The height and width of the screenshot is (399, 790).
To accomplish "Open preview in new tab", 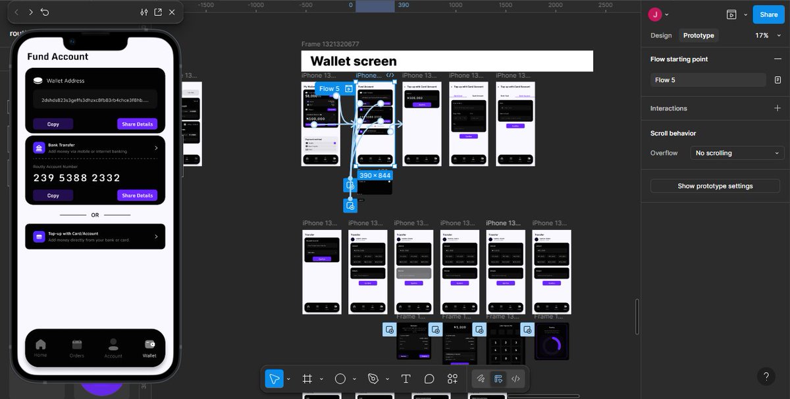I will (158, 12).
